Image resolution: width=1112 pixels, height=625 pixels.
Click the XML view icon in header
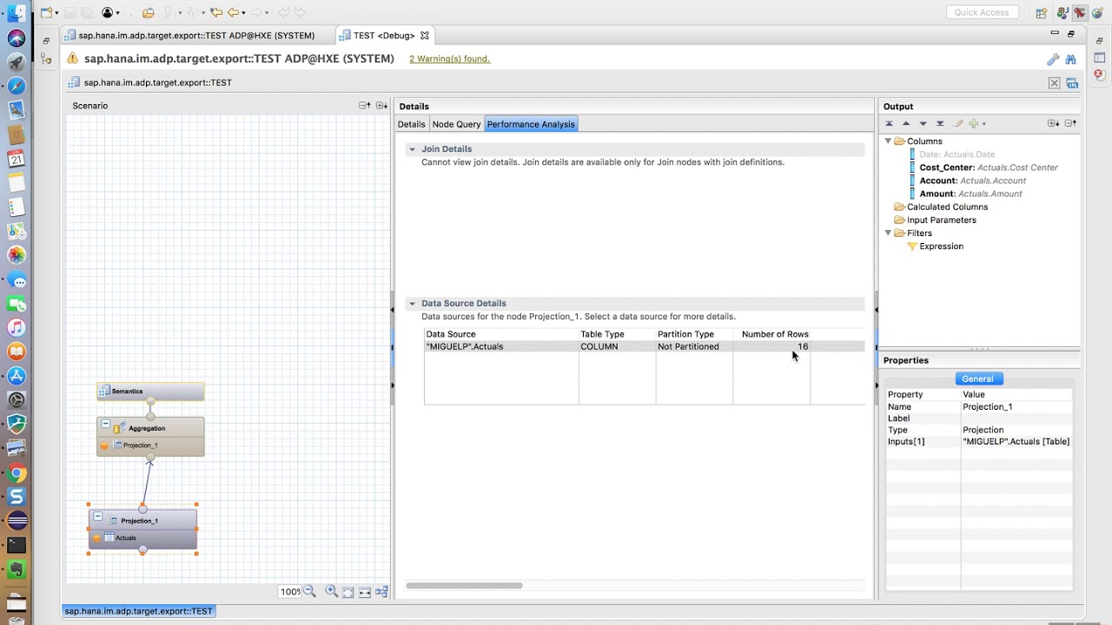(x=1072, y=83)
